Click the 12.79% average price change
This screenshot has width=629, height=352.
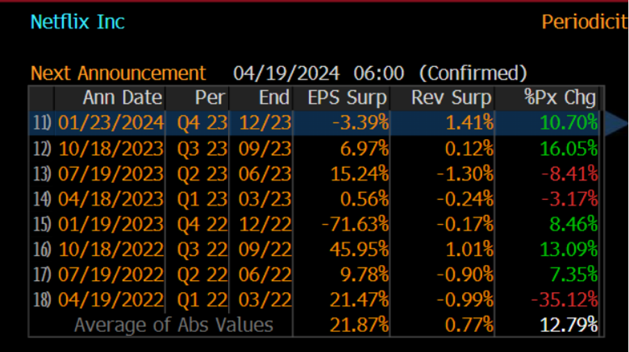569,325
